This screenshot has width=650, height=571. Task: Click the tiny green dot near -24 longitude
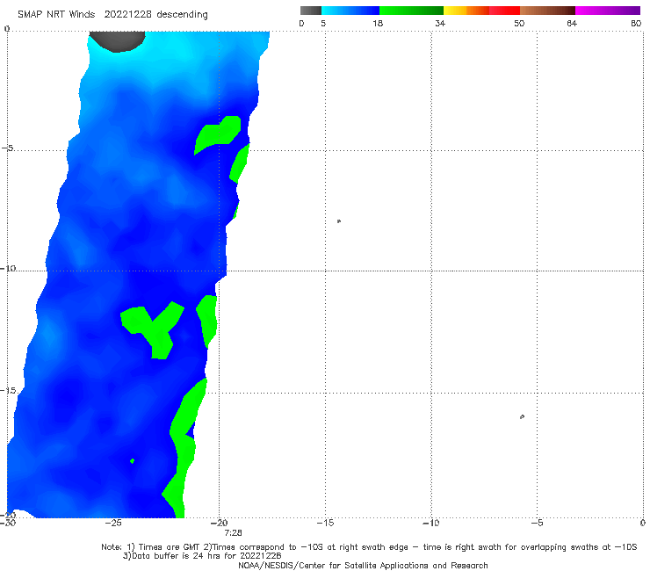click(x=133, y=460)
